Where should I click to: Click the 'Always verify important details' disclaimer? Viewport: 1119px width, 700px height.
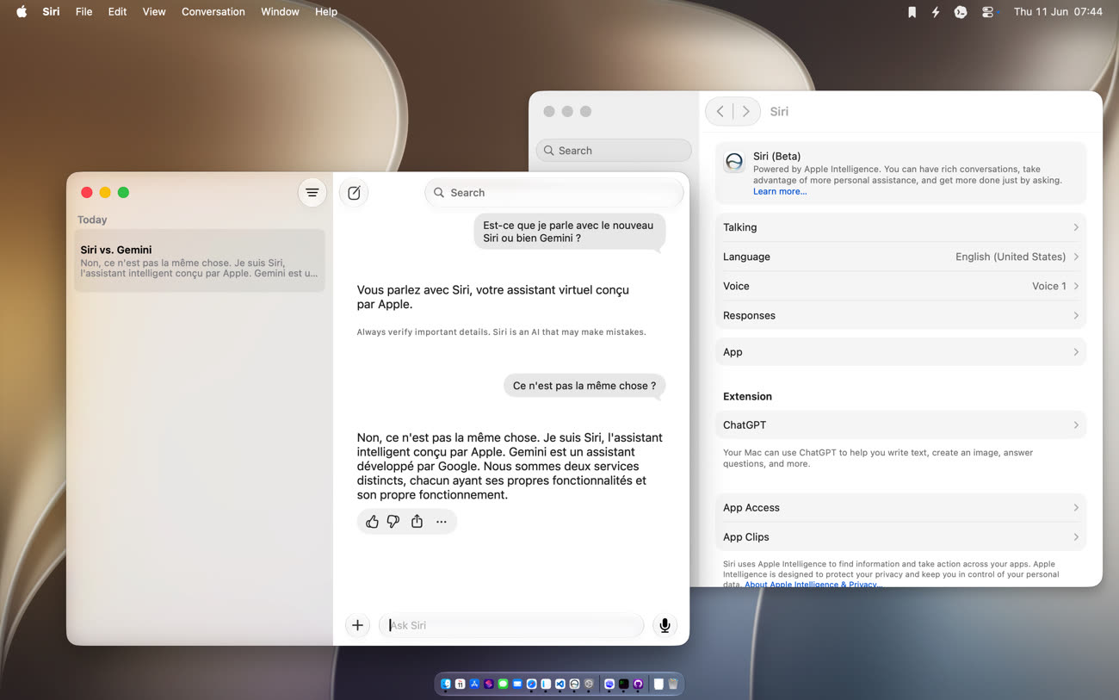[x=502, y=332]
